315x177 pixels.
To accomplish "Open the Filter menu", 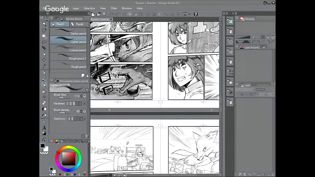I will pyautogui.click(x=114, y=8).
